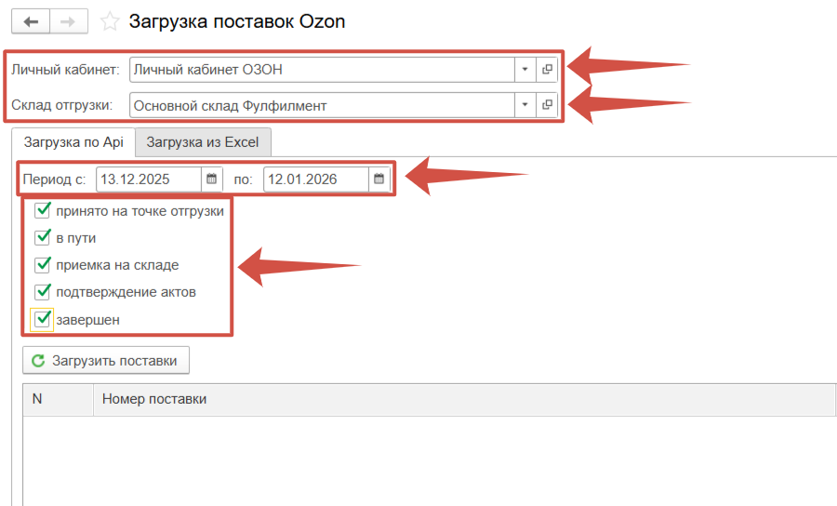The image size is (837, 506).
Task: Open calendar for the period end date
Action: (379, 179)
